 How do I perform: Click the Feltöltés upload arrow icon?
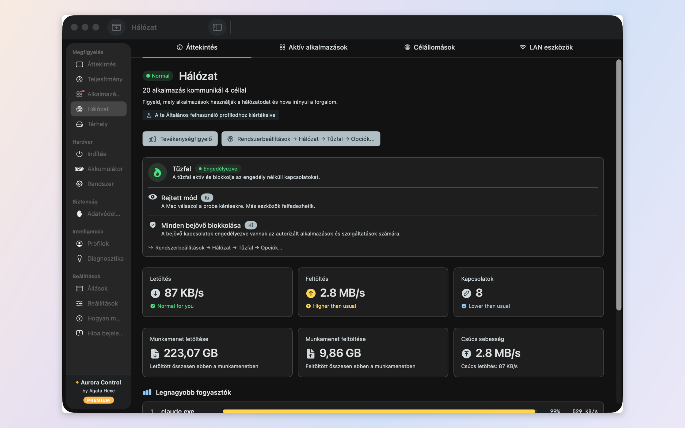pos(311,293)
